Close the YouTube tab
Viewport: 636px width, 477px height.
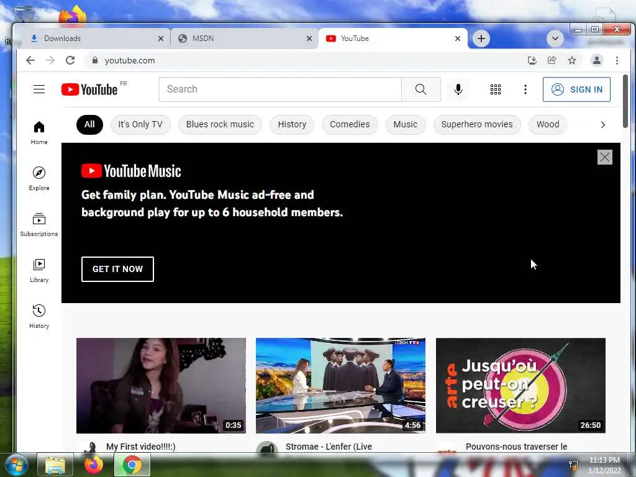[458, 39]
